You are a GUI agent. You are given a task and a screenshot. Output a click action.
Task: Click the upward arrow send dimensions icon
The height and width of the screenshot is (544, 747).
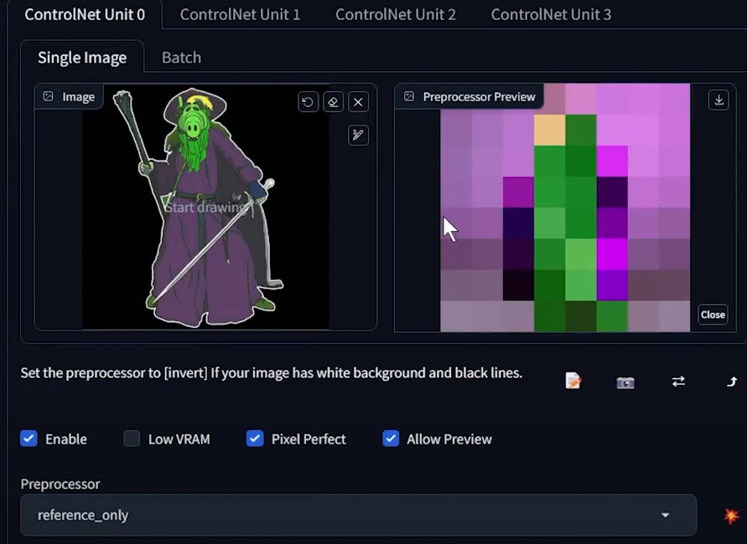(731, 382)
